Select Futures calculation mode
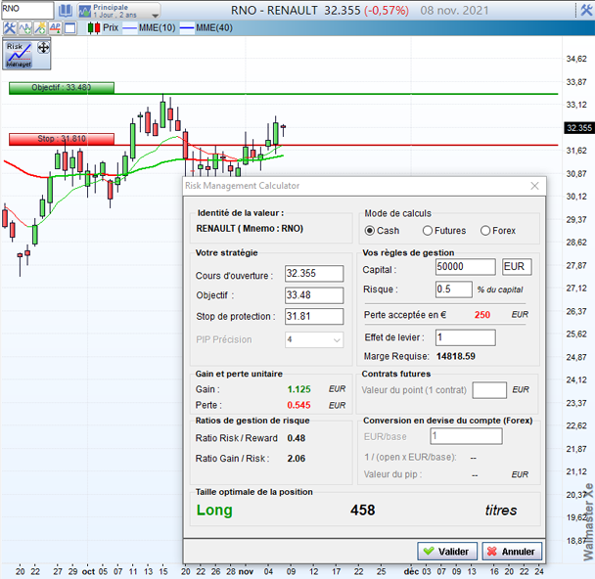The image size is (595, 579). (x=428, y=231)
